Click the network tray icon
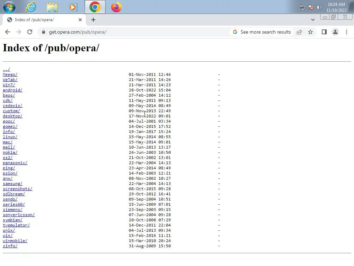This screenshot has width=354, height=266. point(302,8)
